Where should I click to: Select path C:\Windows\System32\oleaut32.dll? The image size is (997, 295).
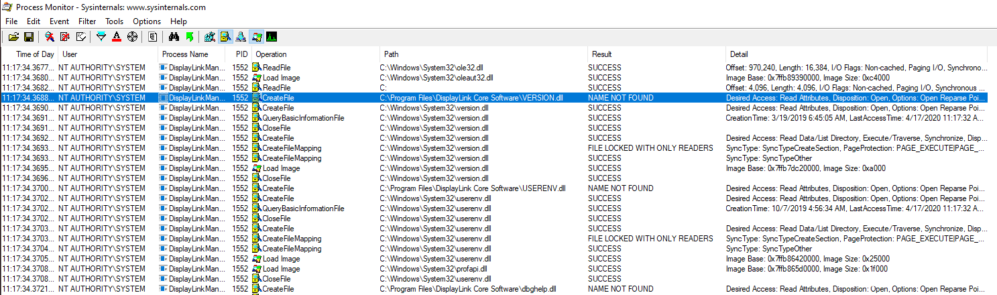pos(436,78)
